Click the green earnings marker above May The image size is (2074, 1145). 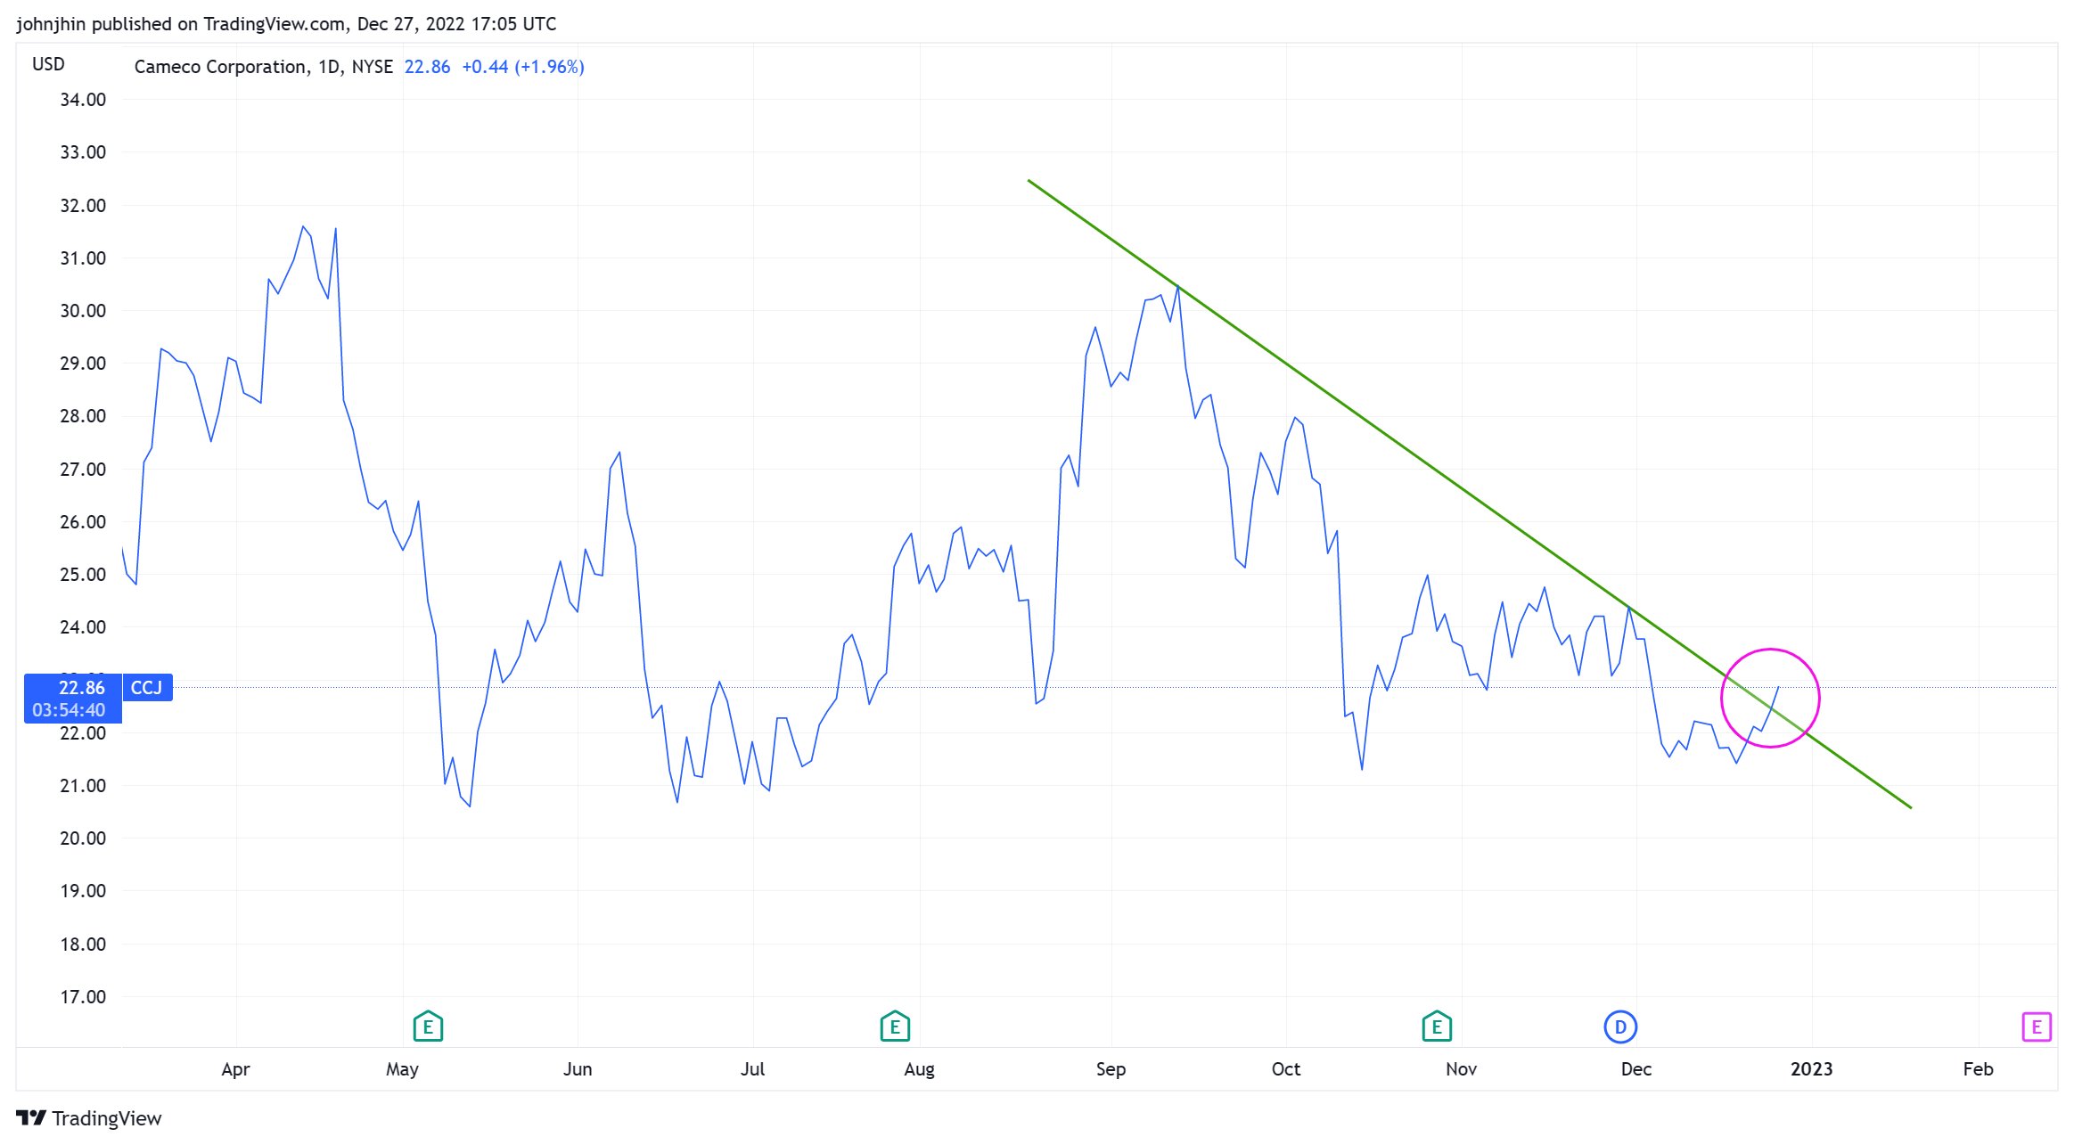428,1026
